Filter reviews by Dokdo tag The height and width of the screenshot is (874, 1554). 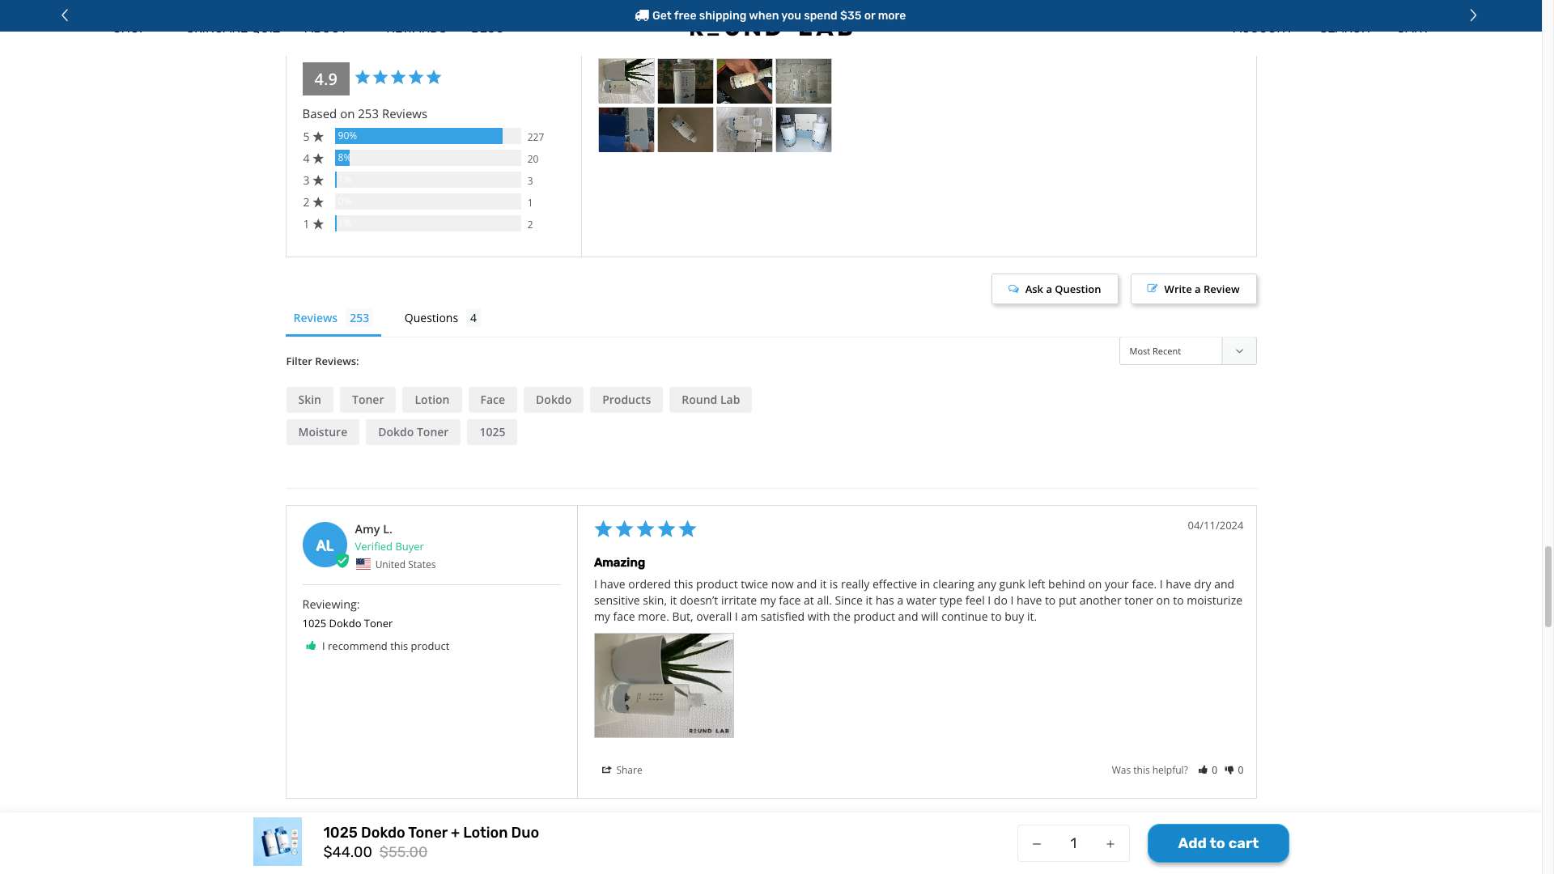pyautogui.click(x=554, y=400)
